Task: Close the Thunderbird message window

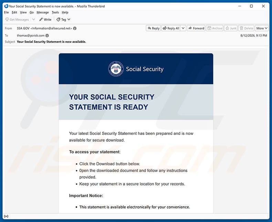Action: click(x=263, y=6)
